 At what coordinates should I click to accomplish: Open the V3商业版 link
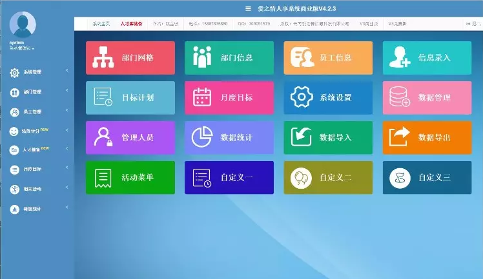369,24
